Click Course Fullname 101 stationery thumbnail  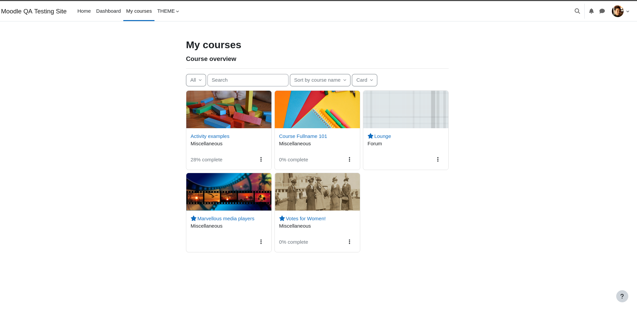pos(317,109)
